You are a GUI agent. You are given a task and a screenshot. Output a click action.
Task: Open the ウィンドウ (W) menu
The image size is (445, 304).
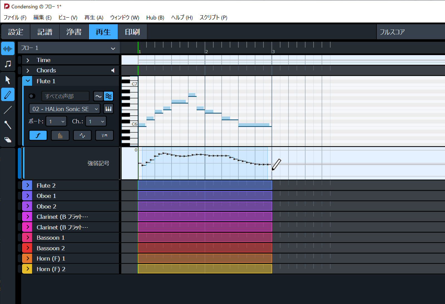125,18
